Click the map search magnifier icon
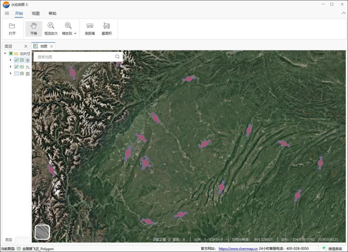Image resolution: width=348 pixels, height=252 pixels. (x=117, y=57)
